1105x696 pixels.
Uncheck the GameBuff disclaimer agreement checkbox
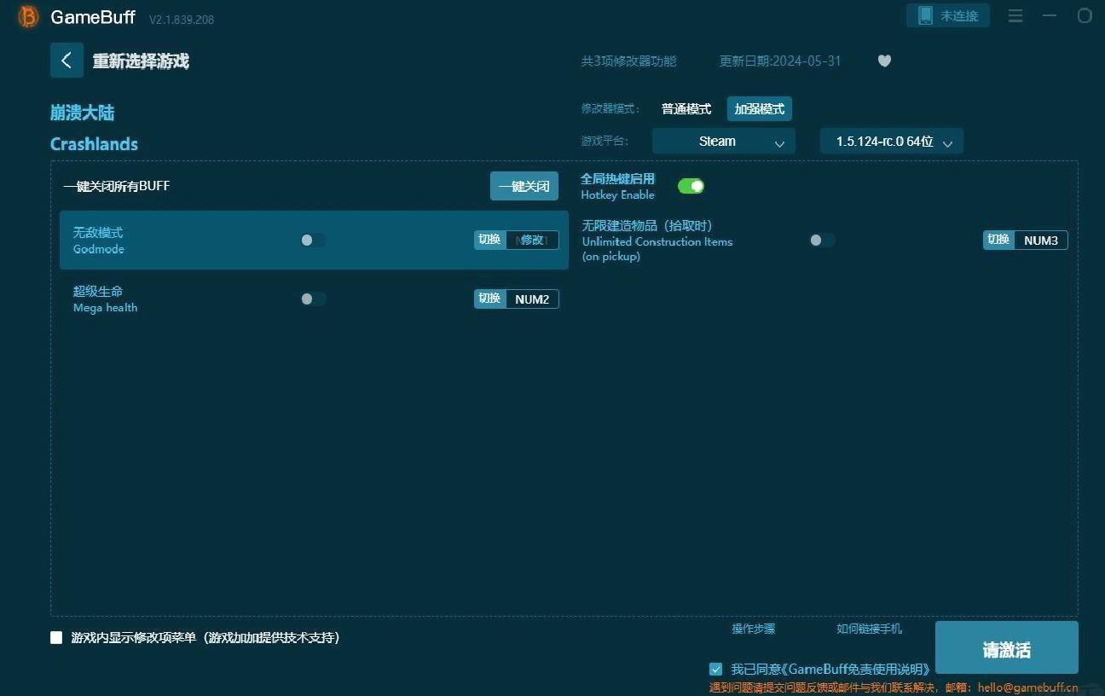pos(715,669)
